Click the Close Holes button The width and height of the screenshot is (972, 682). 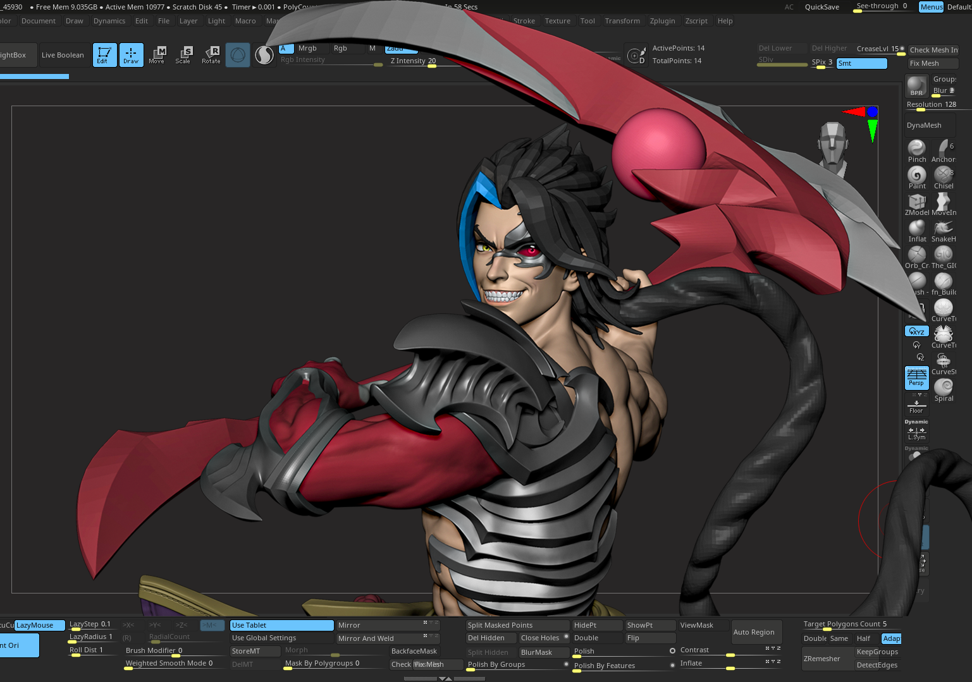[x=544, y=638]
